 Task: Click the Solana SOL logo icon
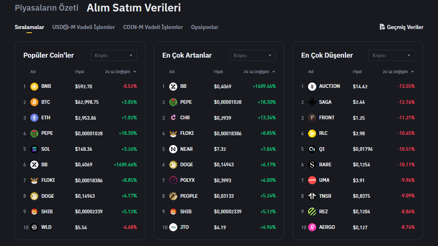[x=34, y=149]
